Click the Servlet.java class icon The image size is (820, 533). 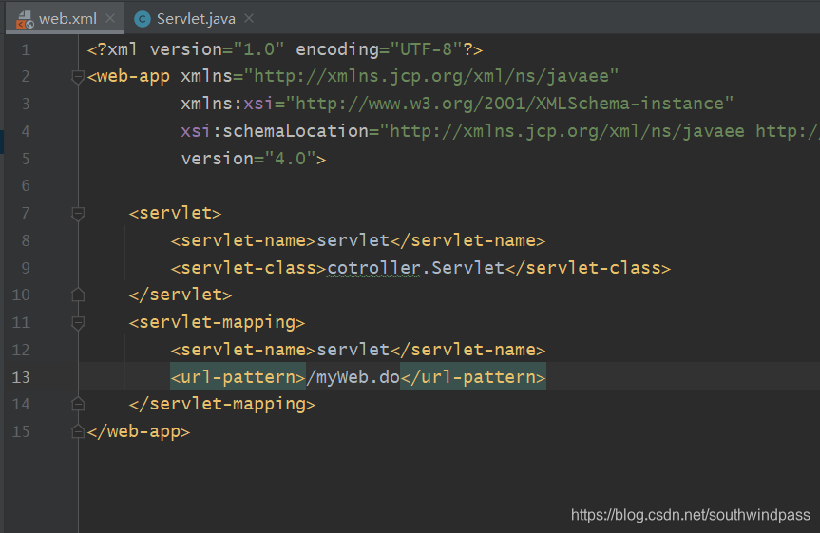click(x=143, y=19)
